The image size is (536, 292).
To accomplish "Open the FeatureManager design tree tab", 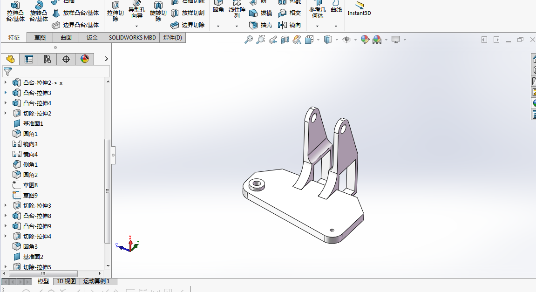I will click(x=10, y=59).
